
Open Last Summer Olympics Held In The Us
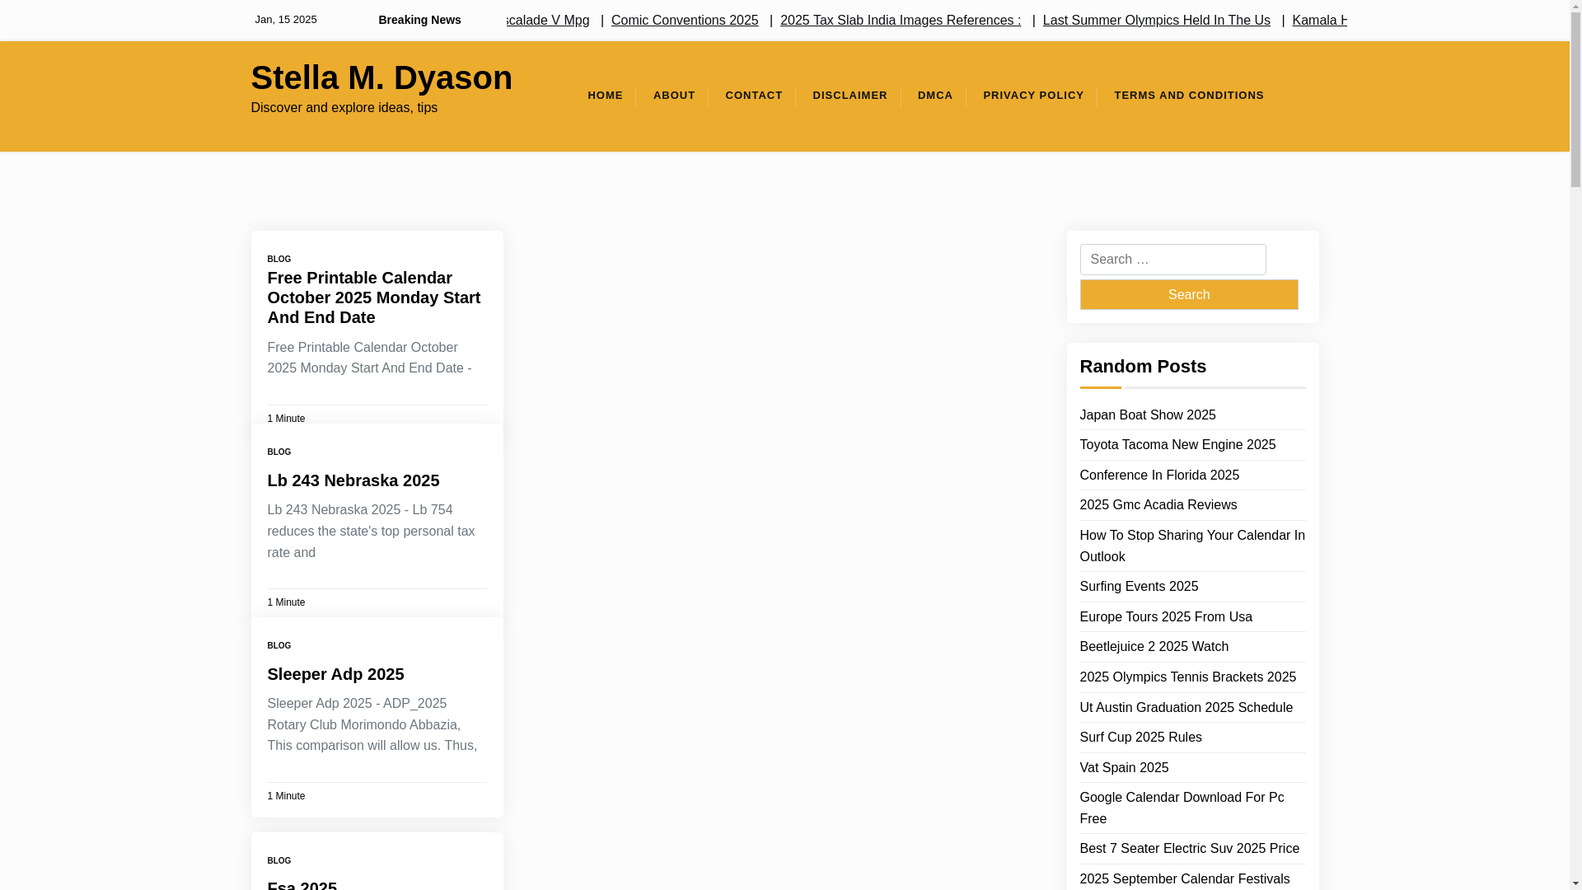(1155, 21)
